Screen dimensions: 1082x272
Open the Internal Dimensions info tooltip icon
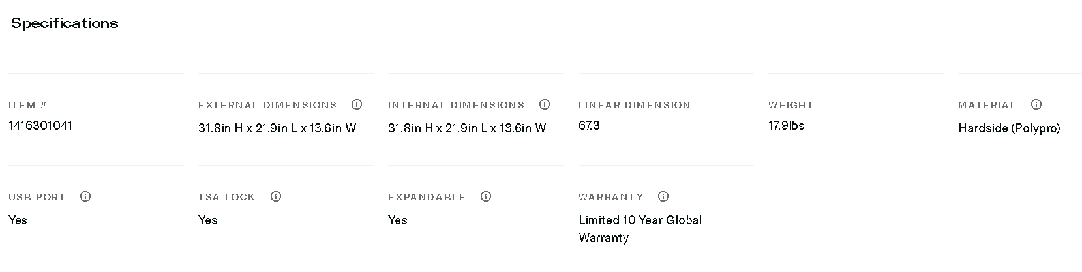coord(545,104)
